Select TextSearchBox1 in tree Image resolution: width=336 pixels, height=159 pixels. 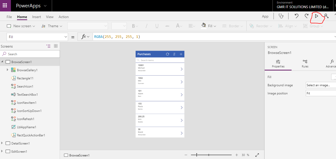(x=27, y=94)
